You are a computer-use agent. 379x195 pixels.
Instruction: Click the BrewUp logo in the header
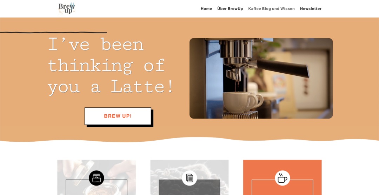[x=67, y=8]
